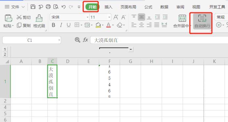Click the column group collapse minus button
This screenshot has width=228, height=122.
131,49
